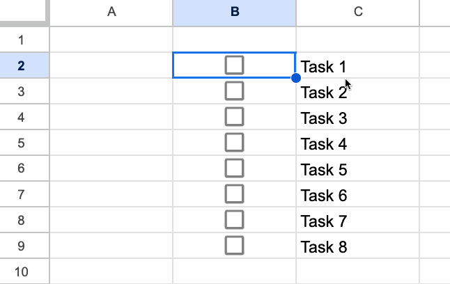Mark the Task 4 checkbox
450x284 pixels.
pyautogui.click(x=235, y=142)
